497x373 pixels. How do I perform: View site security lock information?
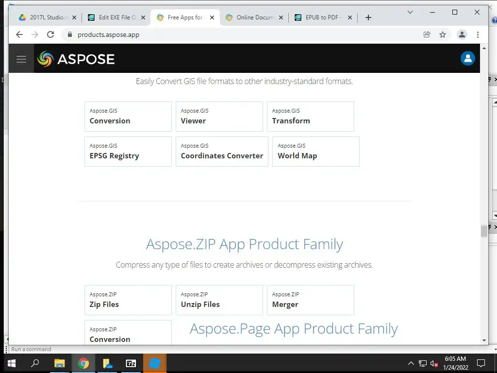click(70, 34)
